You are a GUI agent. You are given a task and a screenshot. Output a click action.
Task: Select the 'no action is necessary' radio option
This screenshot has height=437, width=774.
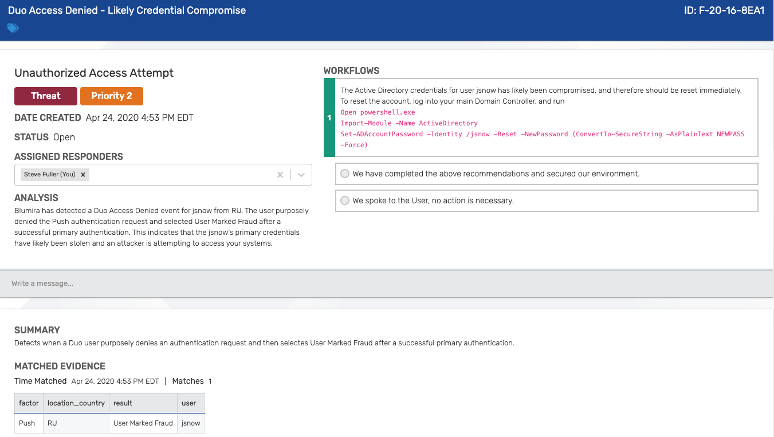click(344, 200)
